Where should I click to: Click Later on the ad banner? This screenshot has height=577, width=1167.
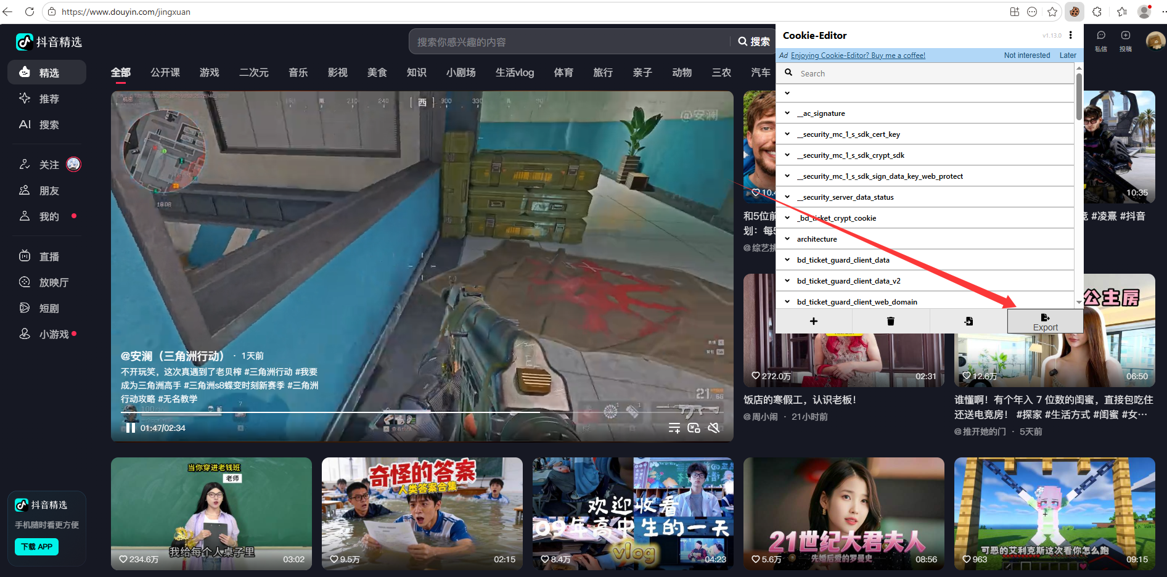(1068, 55)
